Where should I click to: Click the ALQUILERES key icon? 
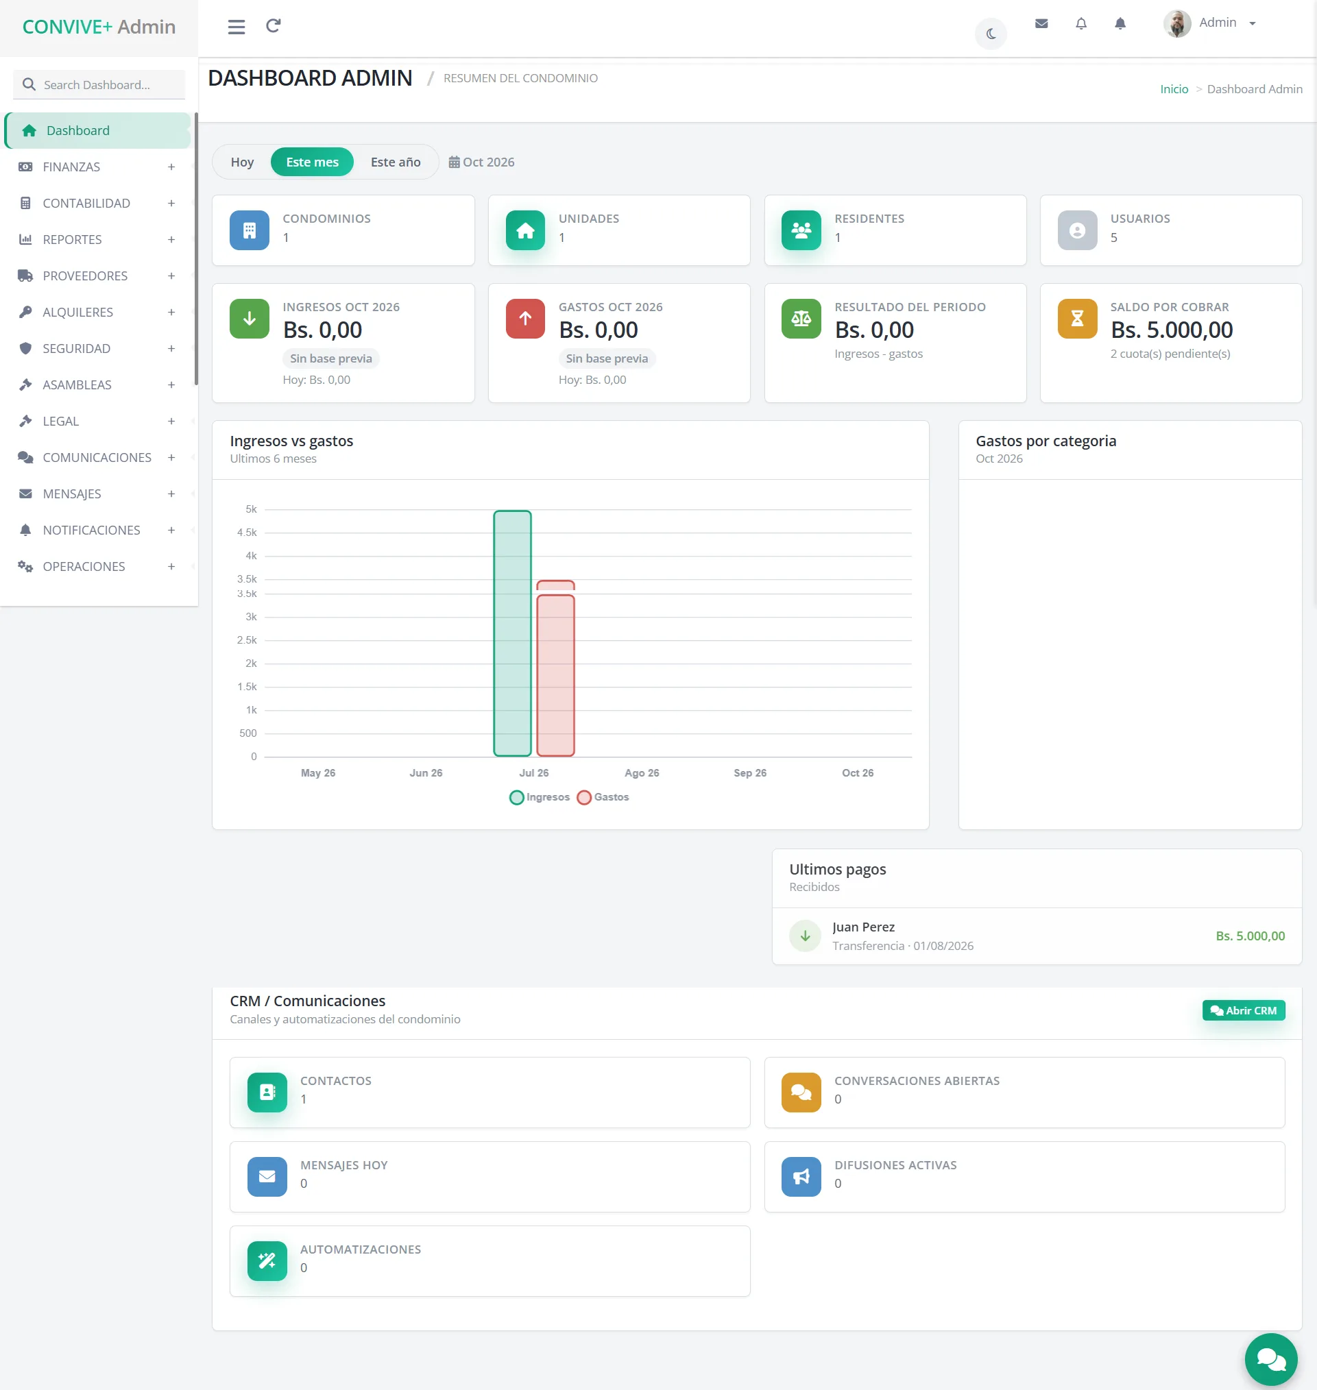[25, 313]
